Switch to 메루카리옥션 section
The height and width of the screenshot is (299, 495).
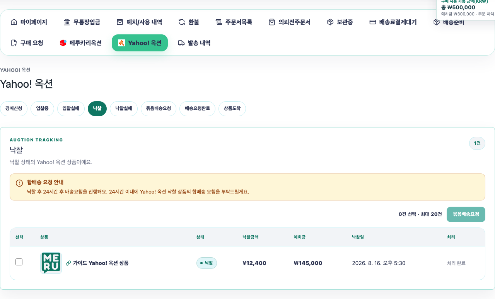pyautogui.click(x=80, y=43)
